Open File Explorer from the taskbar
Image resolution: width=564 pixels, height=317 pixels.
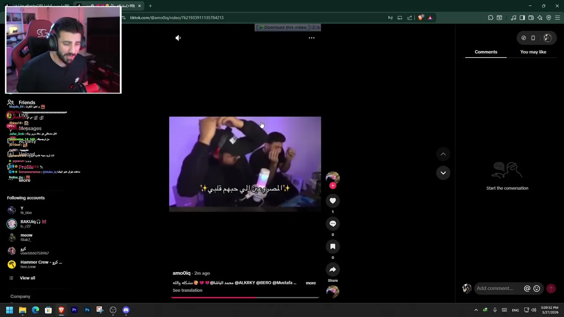(x=22, y=310)
